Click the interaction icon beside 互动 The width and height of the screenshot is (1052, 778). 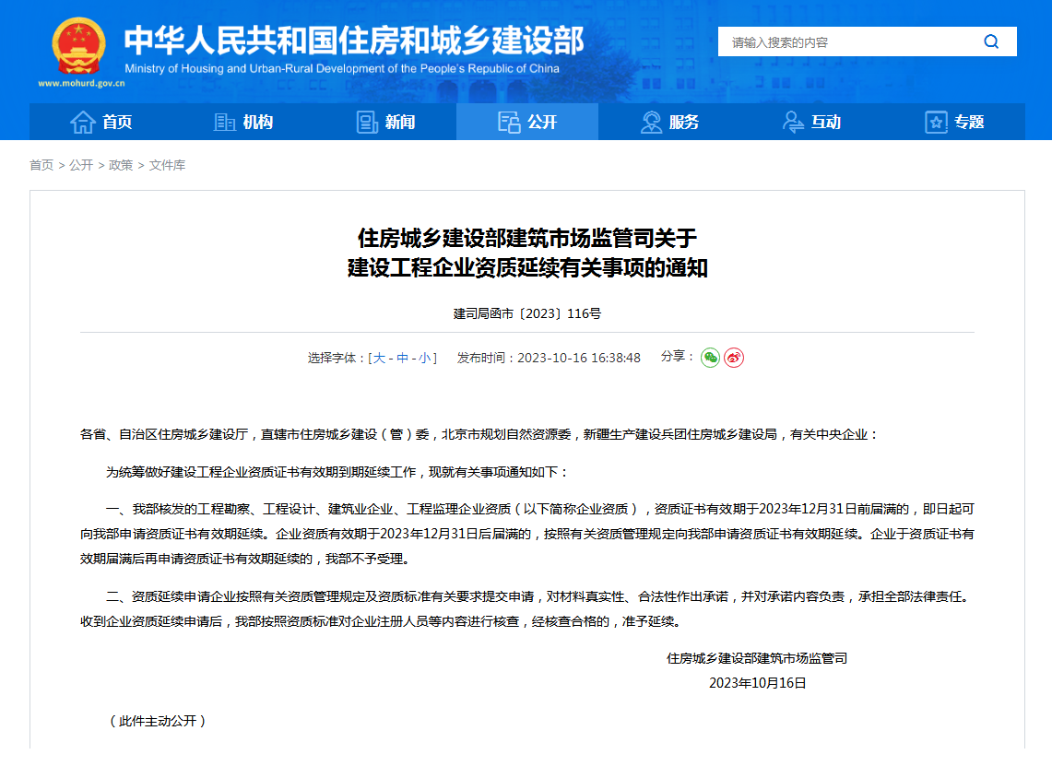[x=793, y=122]
